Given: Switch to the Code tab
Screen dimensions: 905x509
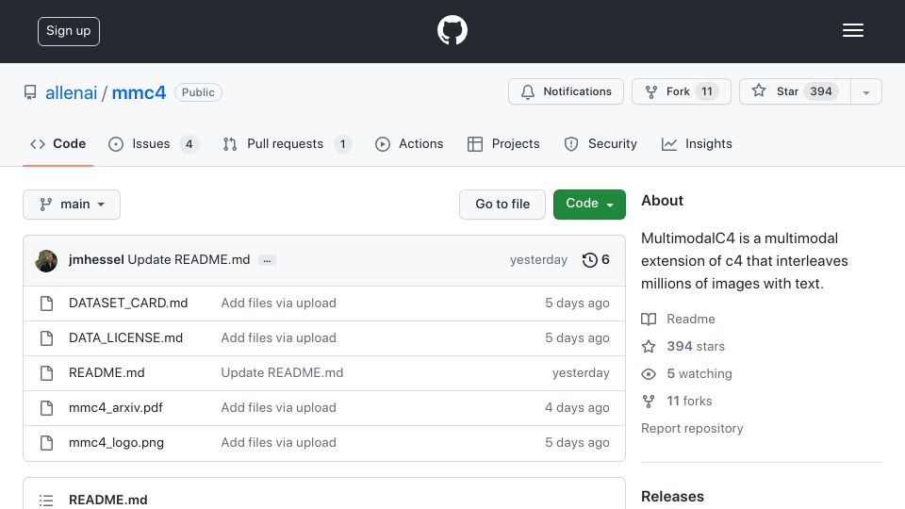Looking at the screenshot, I should pyautogui.click(x=58, y=143).
